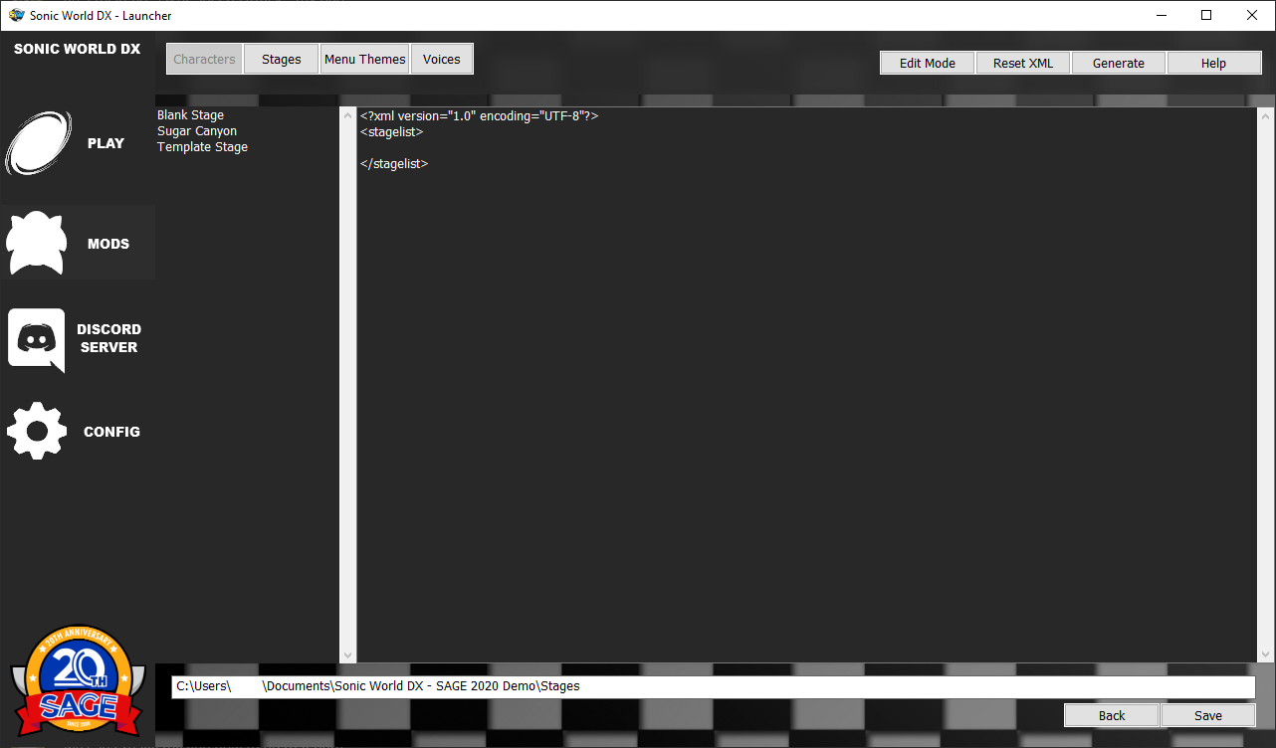The height and width of the screenshot is (748, 1276).
Task: Click the MODS label in sidebar
Action: point(108,244)
